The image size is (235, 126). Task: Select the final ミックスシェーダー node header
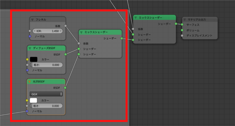point(154,18)
